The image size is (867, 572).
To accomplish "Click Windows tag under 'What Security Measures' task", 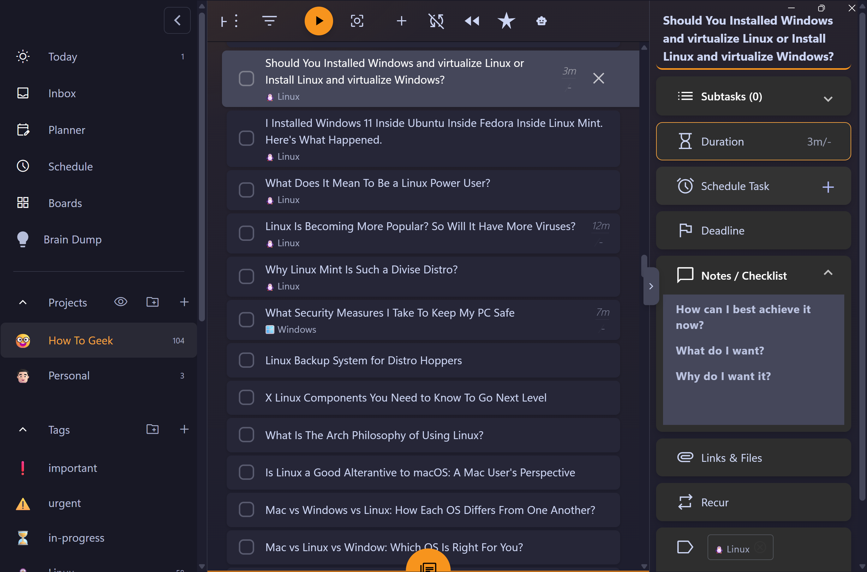I will (x=291, y=330).
